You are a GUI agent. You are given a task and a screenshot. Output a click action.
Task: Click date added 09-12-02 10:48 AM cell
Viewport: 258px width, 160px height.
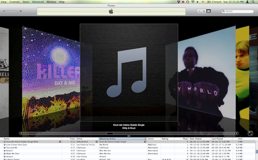200,145
